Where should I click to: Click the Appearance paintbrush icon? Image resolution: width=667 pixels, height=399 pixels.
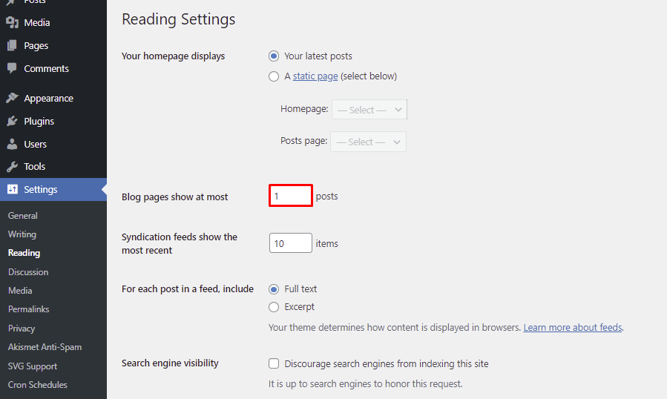click(12, 98)
